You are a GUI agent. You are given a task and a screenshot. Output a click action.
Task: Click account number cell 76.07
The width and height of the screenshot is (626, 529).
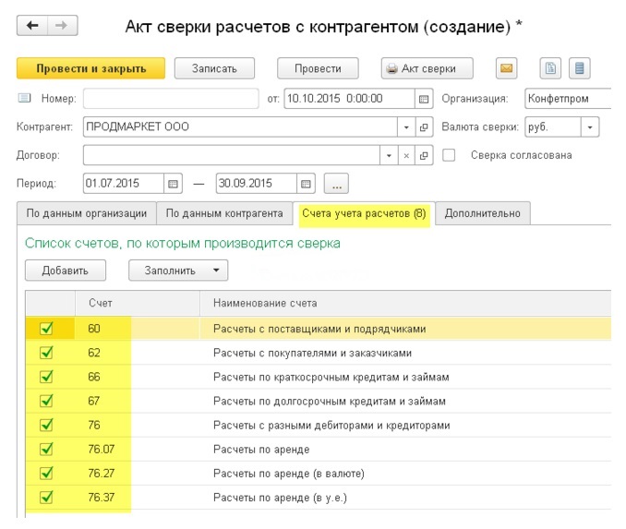tap(138, 450)
